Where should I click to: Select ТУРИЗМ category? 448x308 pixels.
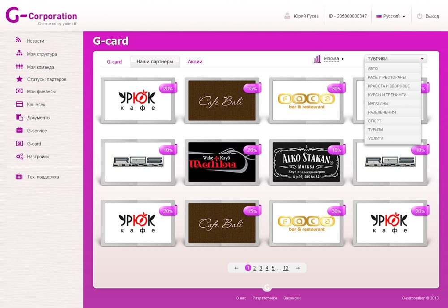point(392,130)
